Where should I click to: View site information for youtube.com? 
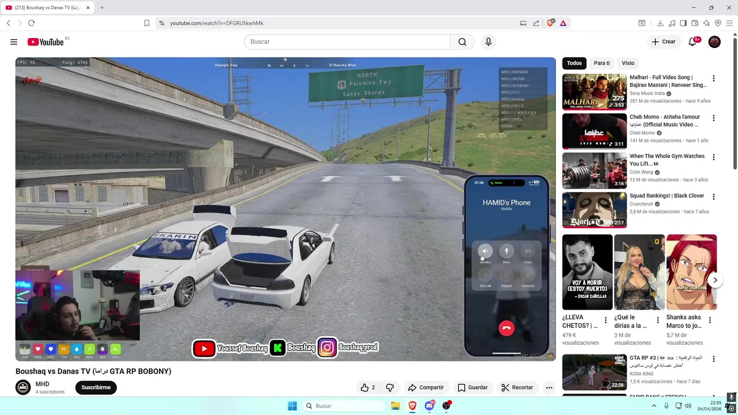coord(161,23)
